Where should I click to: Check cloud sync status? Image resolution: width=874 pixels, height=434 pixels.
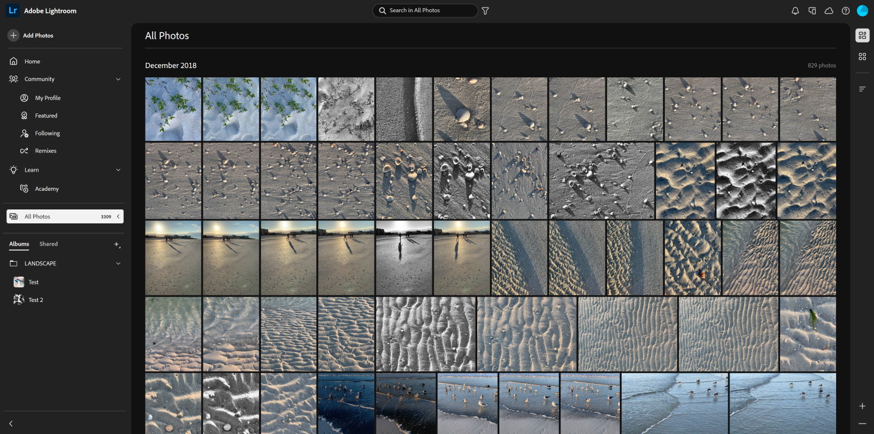coord(829,10)
